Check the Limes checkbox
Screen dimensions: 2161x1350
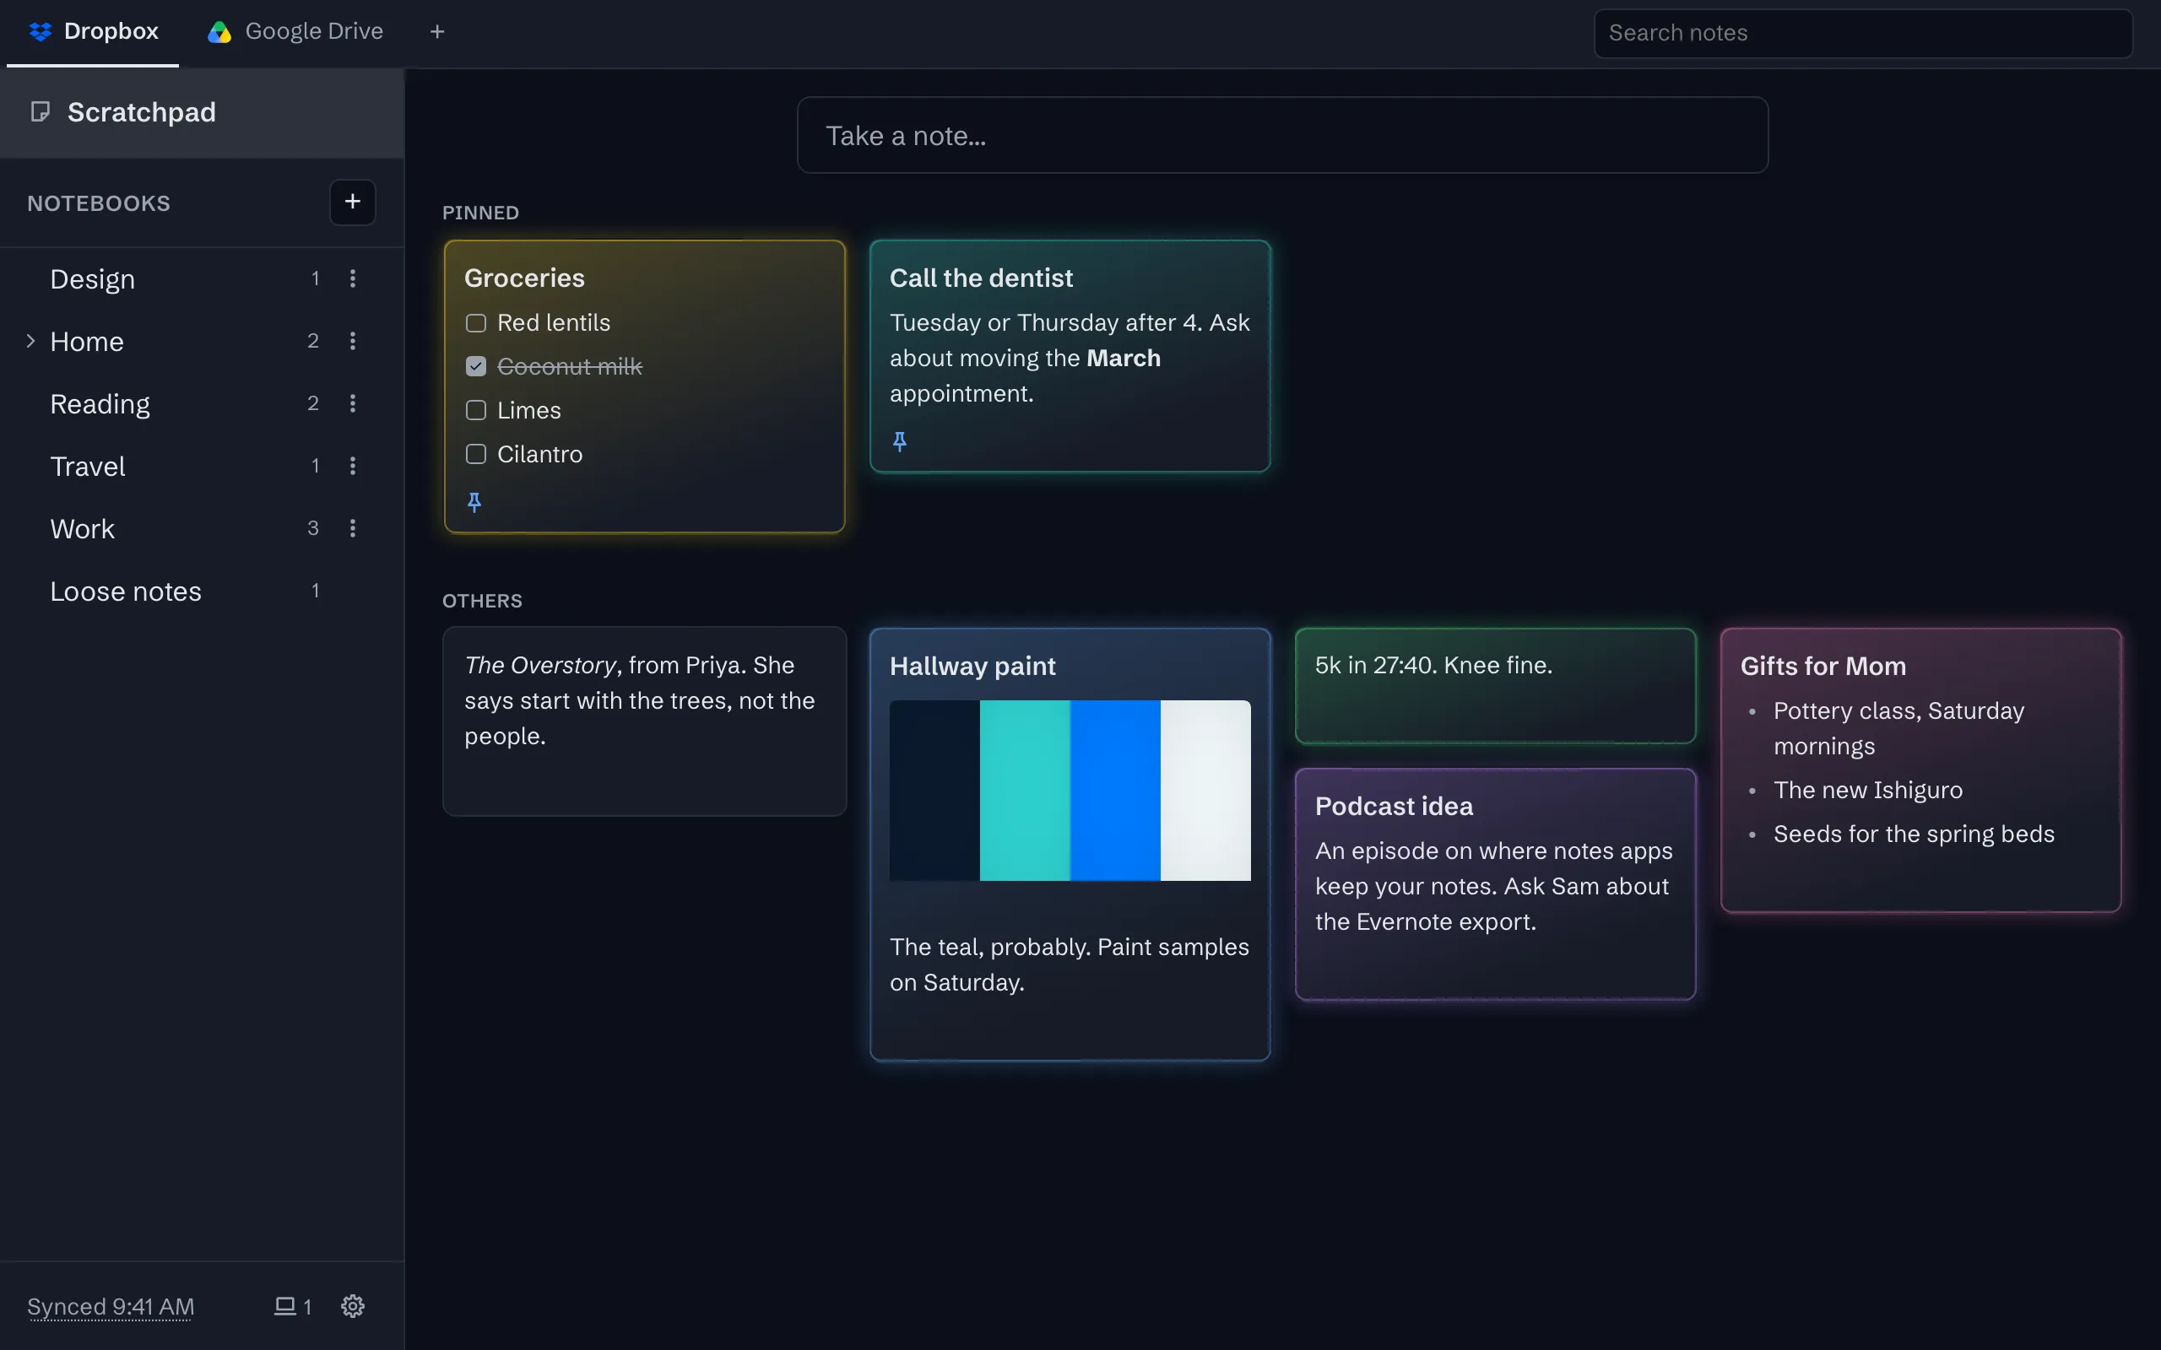point(476,410)
